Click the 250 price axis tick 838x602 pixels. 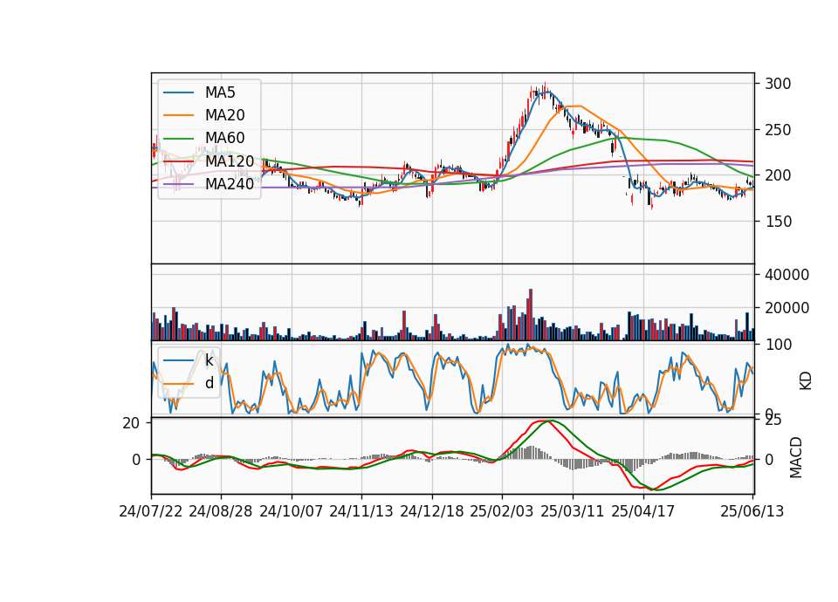pos(778,130)
